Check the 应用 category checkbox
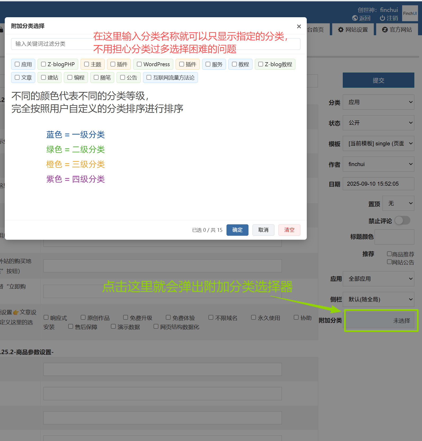Screen dimensions: 422x441 coord(17,64)
